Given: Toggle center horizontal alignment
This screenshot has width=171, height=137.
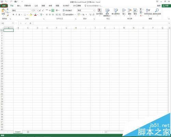Looking at the screenshot, I should 50,14.
